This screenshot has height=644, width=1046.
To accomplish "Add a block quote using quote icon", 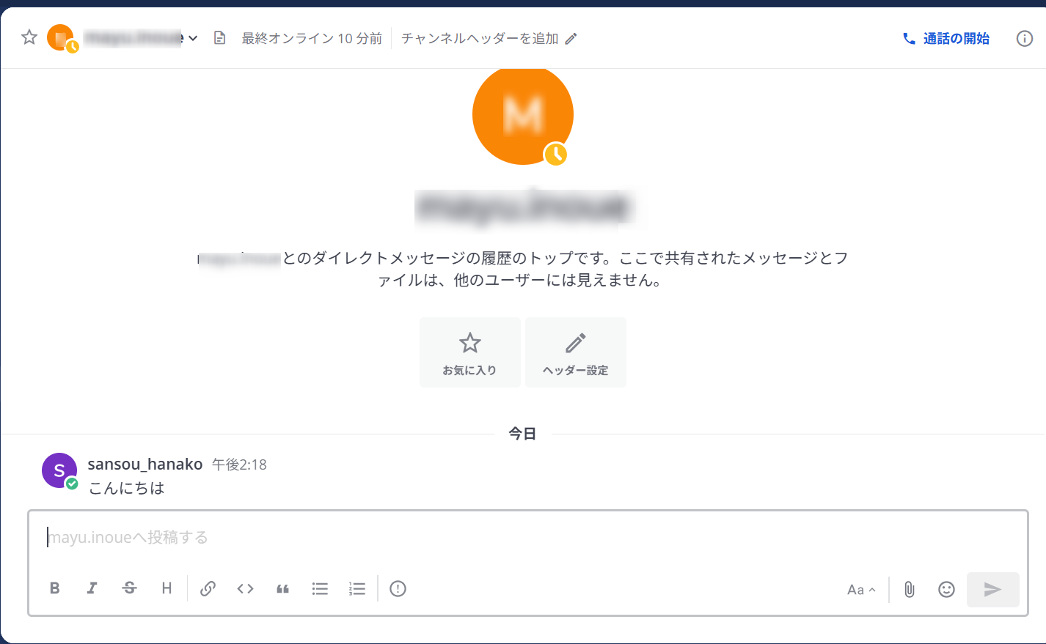I will click(282, 588).
